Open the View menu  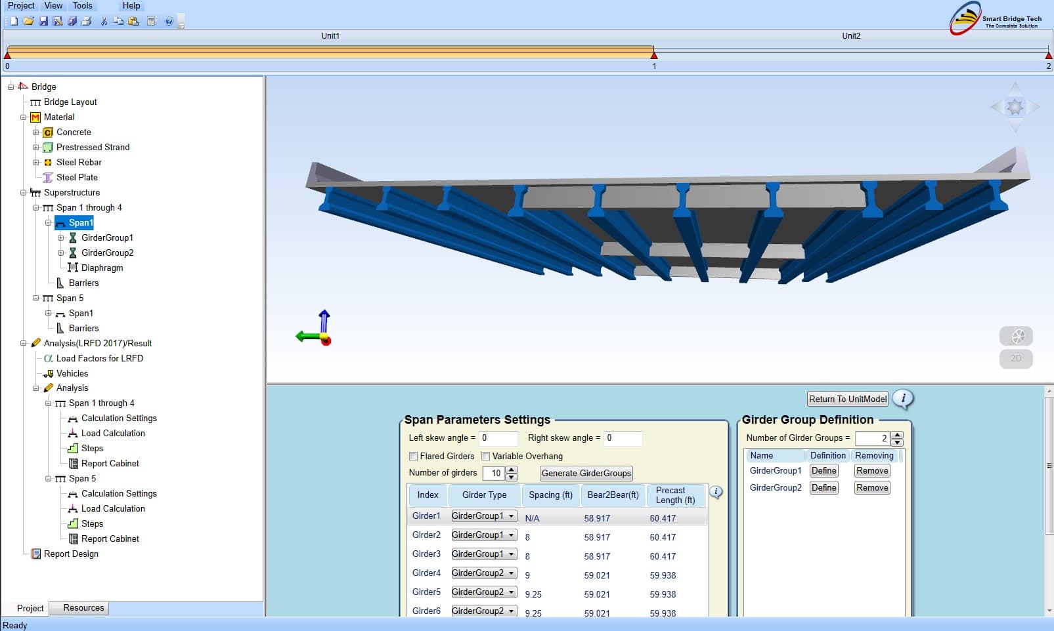pyautogui.click(x=53, y=6)
